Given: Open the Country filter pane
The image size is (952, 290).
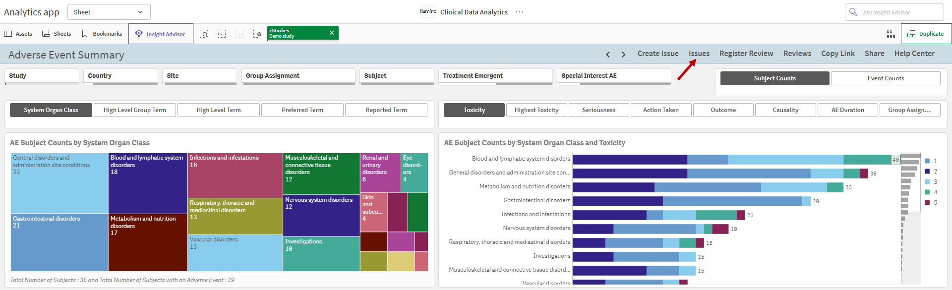Looking at the screenshot, I should point(120,76).
